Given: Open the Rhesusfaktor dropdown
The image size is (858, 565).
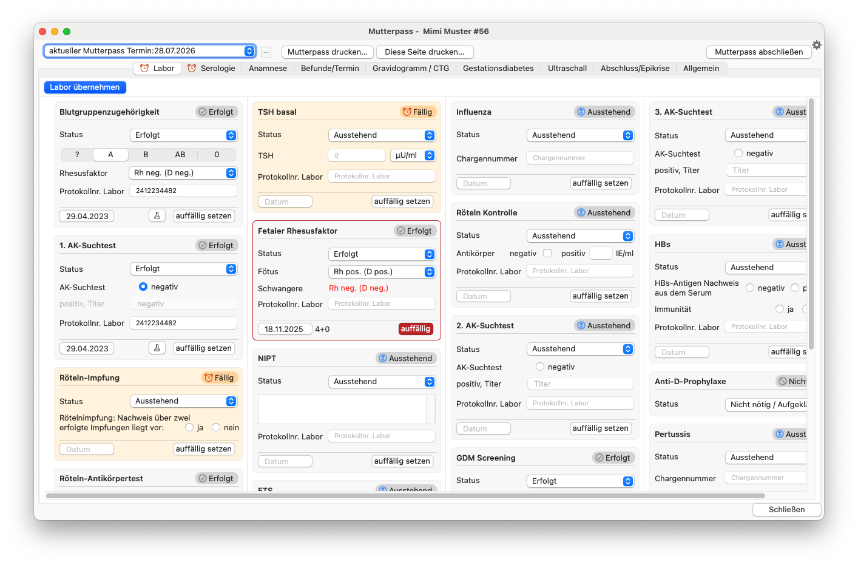Looking at the screenshot, I should [x=183, y=173].
